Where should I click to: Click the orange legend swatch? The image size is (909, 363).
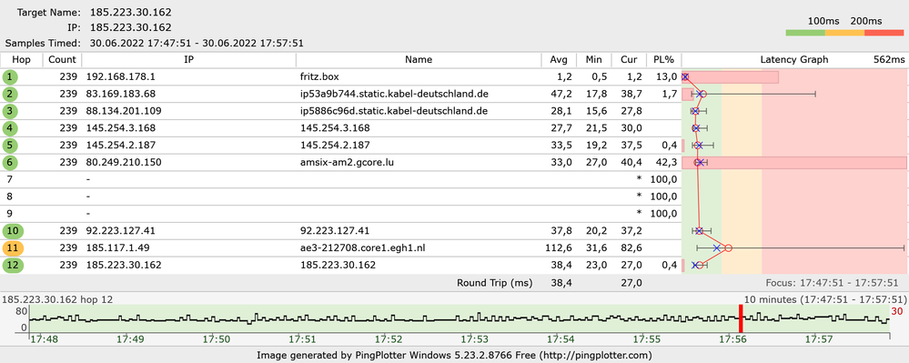(844, 33)
